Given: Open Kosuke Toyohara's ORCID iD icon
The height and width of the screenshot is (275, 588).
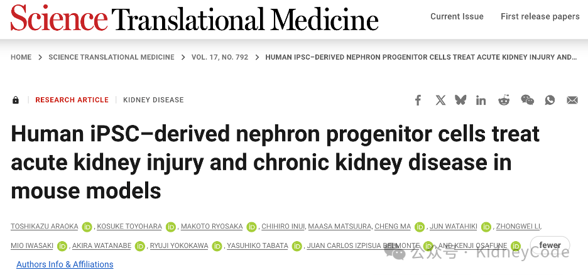Looking at the screenshot, I should [x=171, y=227].
